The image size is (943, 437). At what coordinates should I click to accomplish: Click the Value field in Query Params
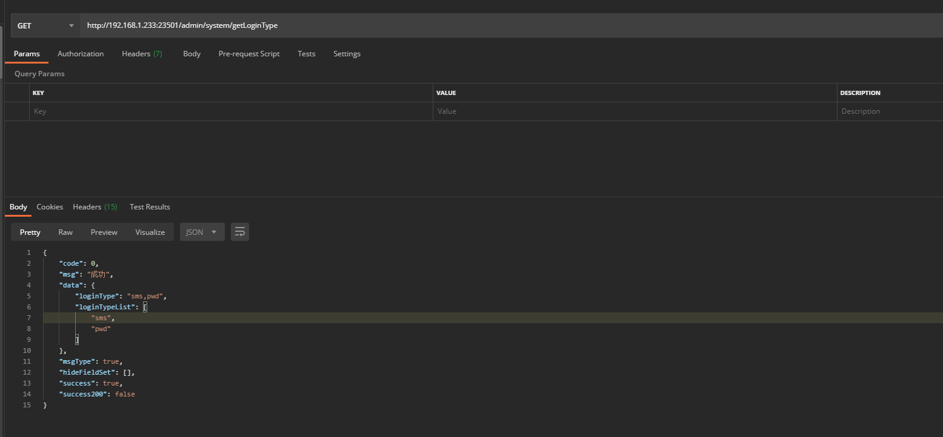click(634, 111)
